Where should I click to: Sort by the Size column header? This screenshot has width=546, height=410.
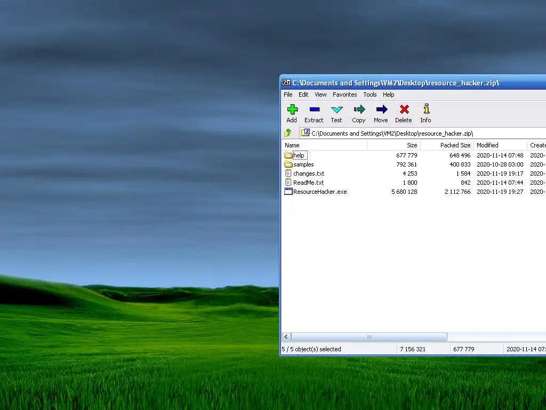click(394, 145)
